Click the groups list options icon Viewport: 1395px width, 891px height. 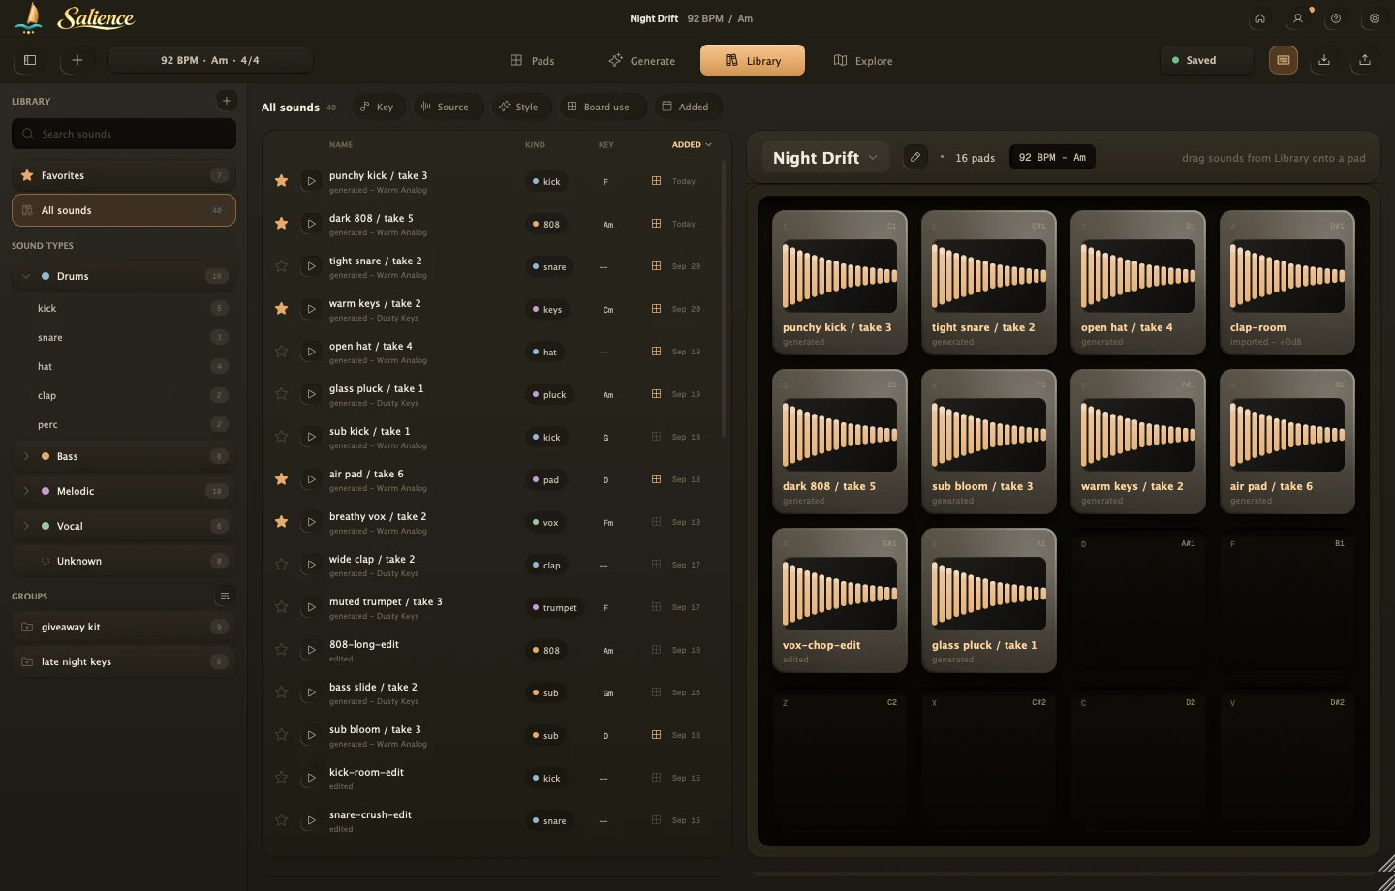(225, 596)
